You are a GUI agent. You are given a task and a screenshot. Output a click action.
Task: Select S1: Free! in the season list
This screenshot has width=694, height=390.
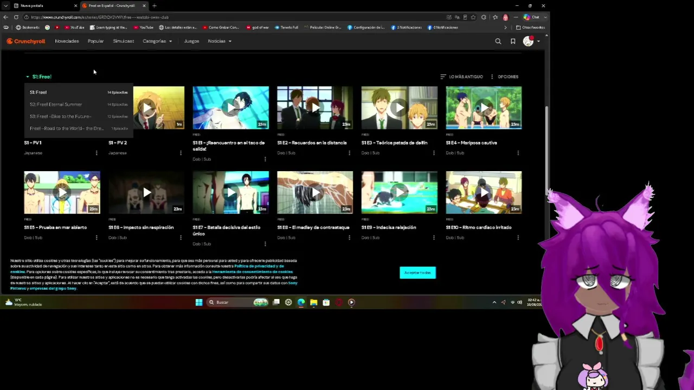tap(79, 92)
